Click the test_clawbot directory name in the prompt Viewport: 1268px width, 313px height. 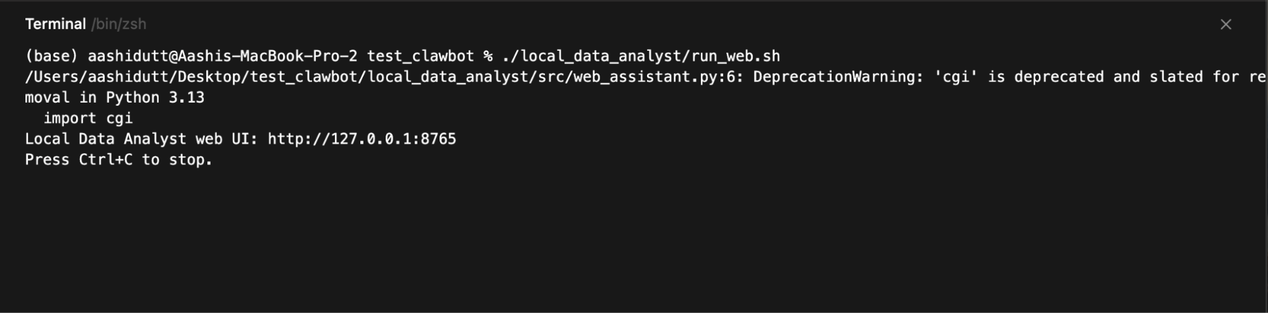pyautogui.click(x=420, y=56)
